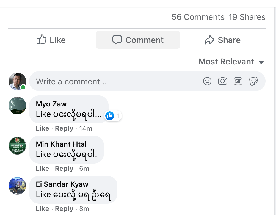
Task: Click the Comment button on the post
Action: [138, 40]
